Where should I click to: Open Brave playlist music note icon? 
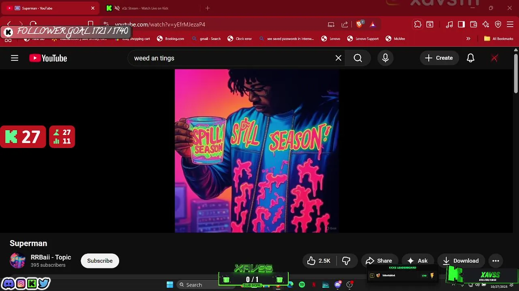(449, 24)
